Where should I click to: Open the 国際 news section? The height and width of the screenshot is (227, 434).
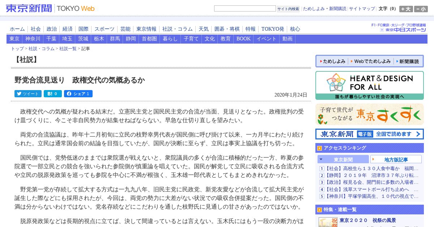point(84,29)
